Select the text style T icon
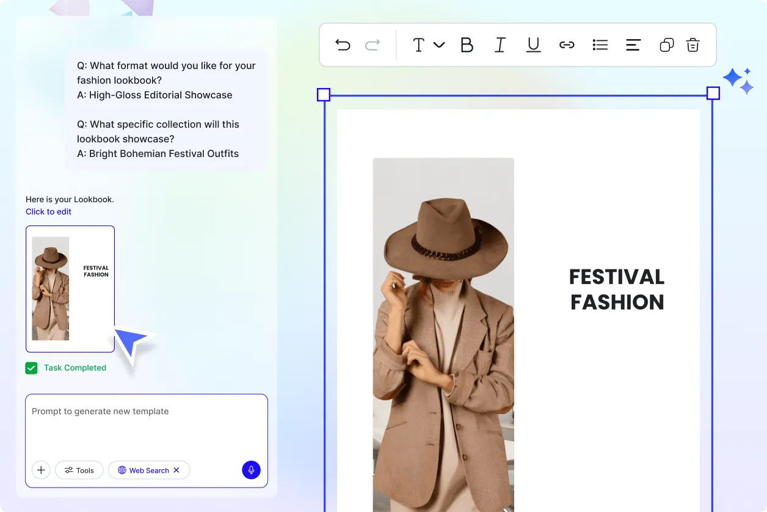This screenshot has width=767, height=512. (x=418, y=45)
